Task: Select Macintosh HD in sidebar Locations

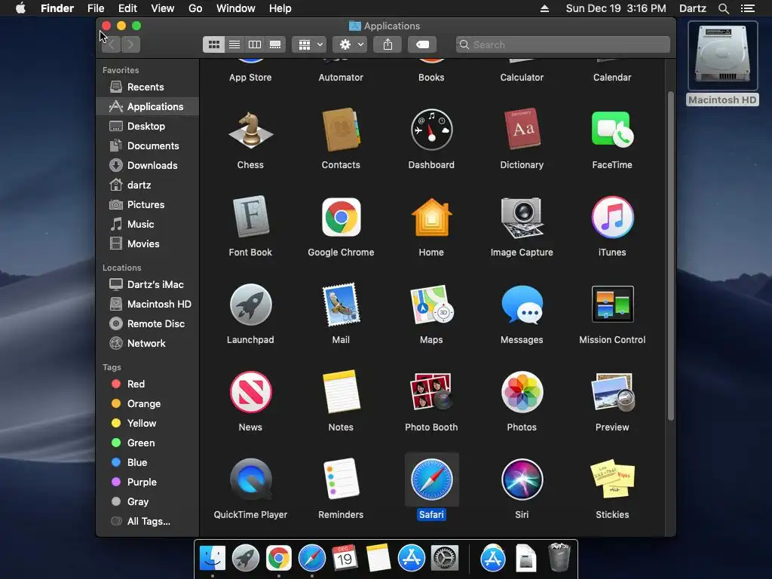Action: [147, 305]
